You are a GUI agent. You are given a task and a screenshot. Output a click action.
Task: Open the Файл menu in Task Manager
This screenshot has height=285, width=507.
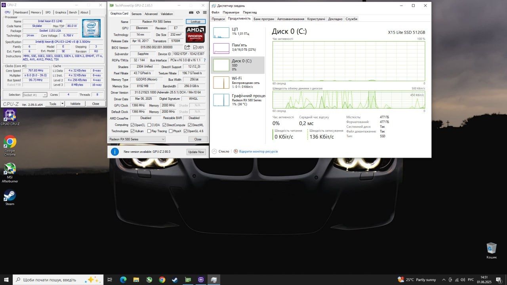[x=215, y=12]
